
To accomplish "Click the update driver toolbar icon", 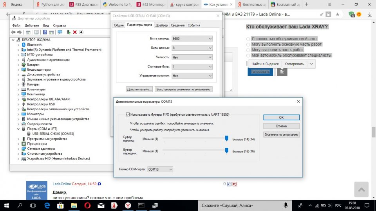I will click(69, 32).
